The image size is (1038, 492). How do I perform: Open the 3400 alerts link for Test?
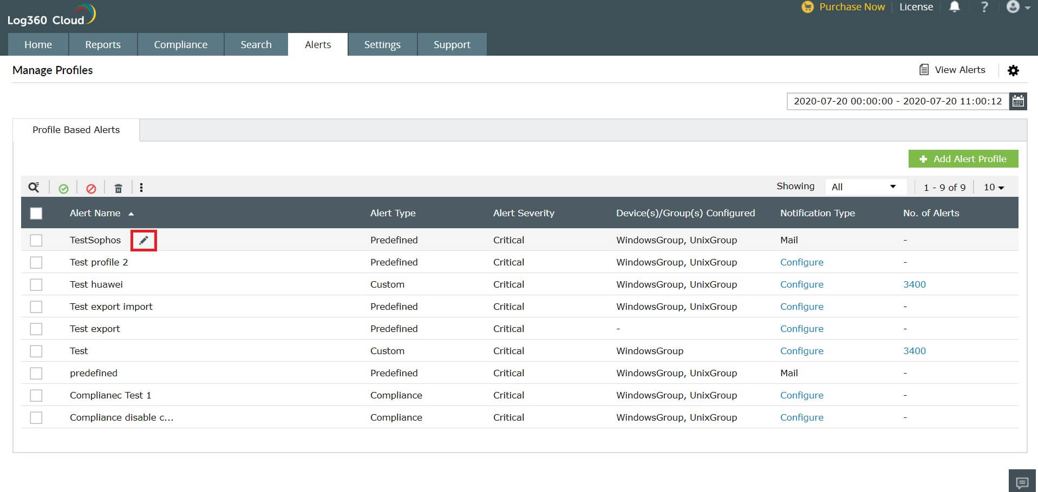tap(915, 350)
